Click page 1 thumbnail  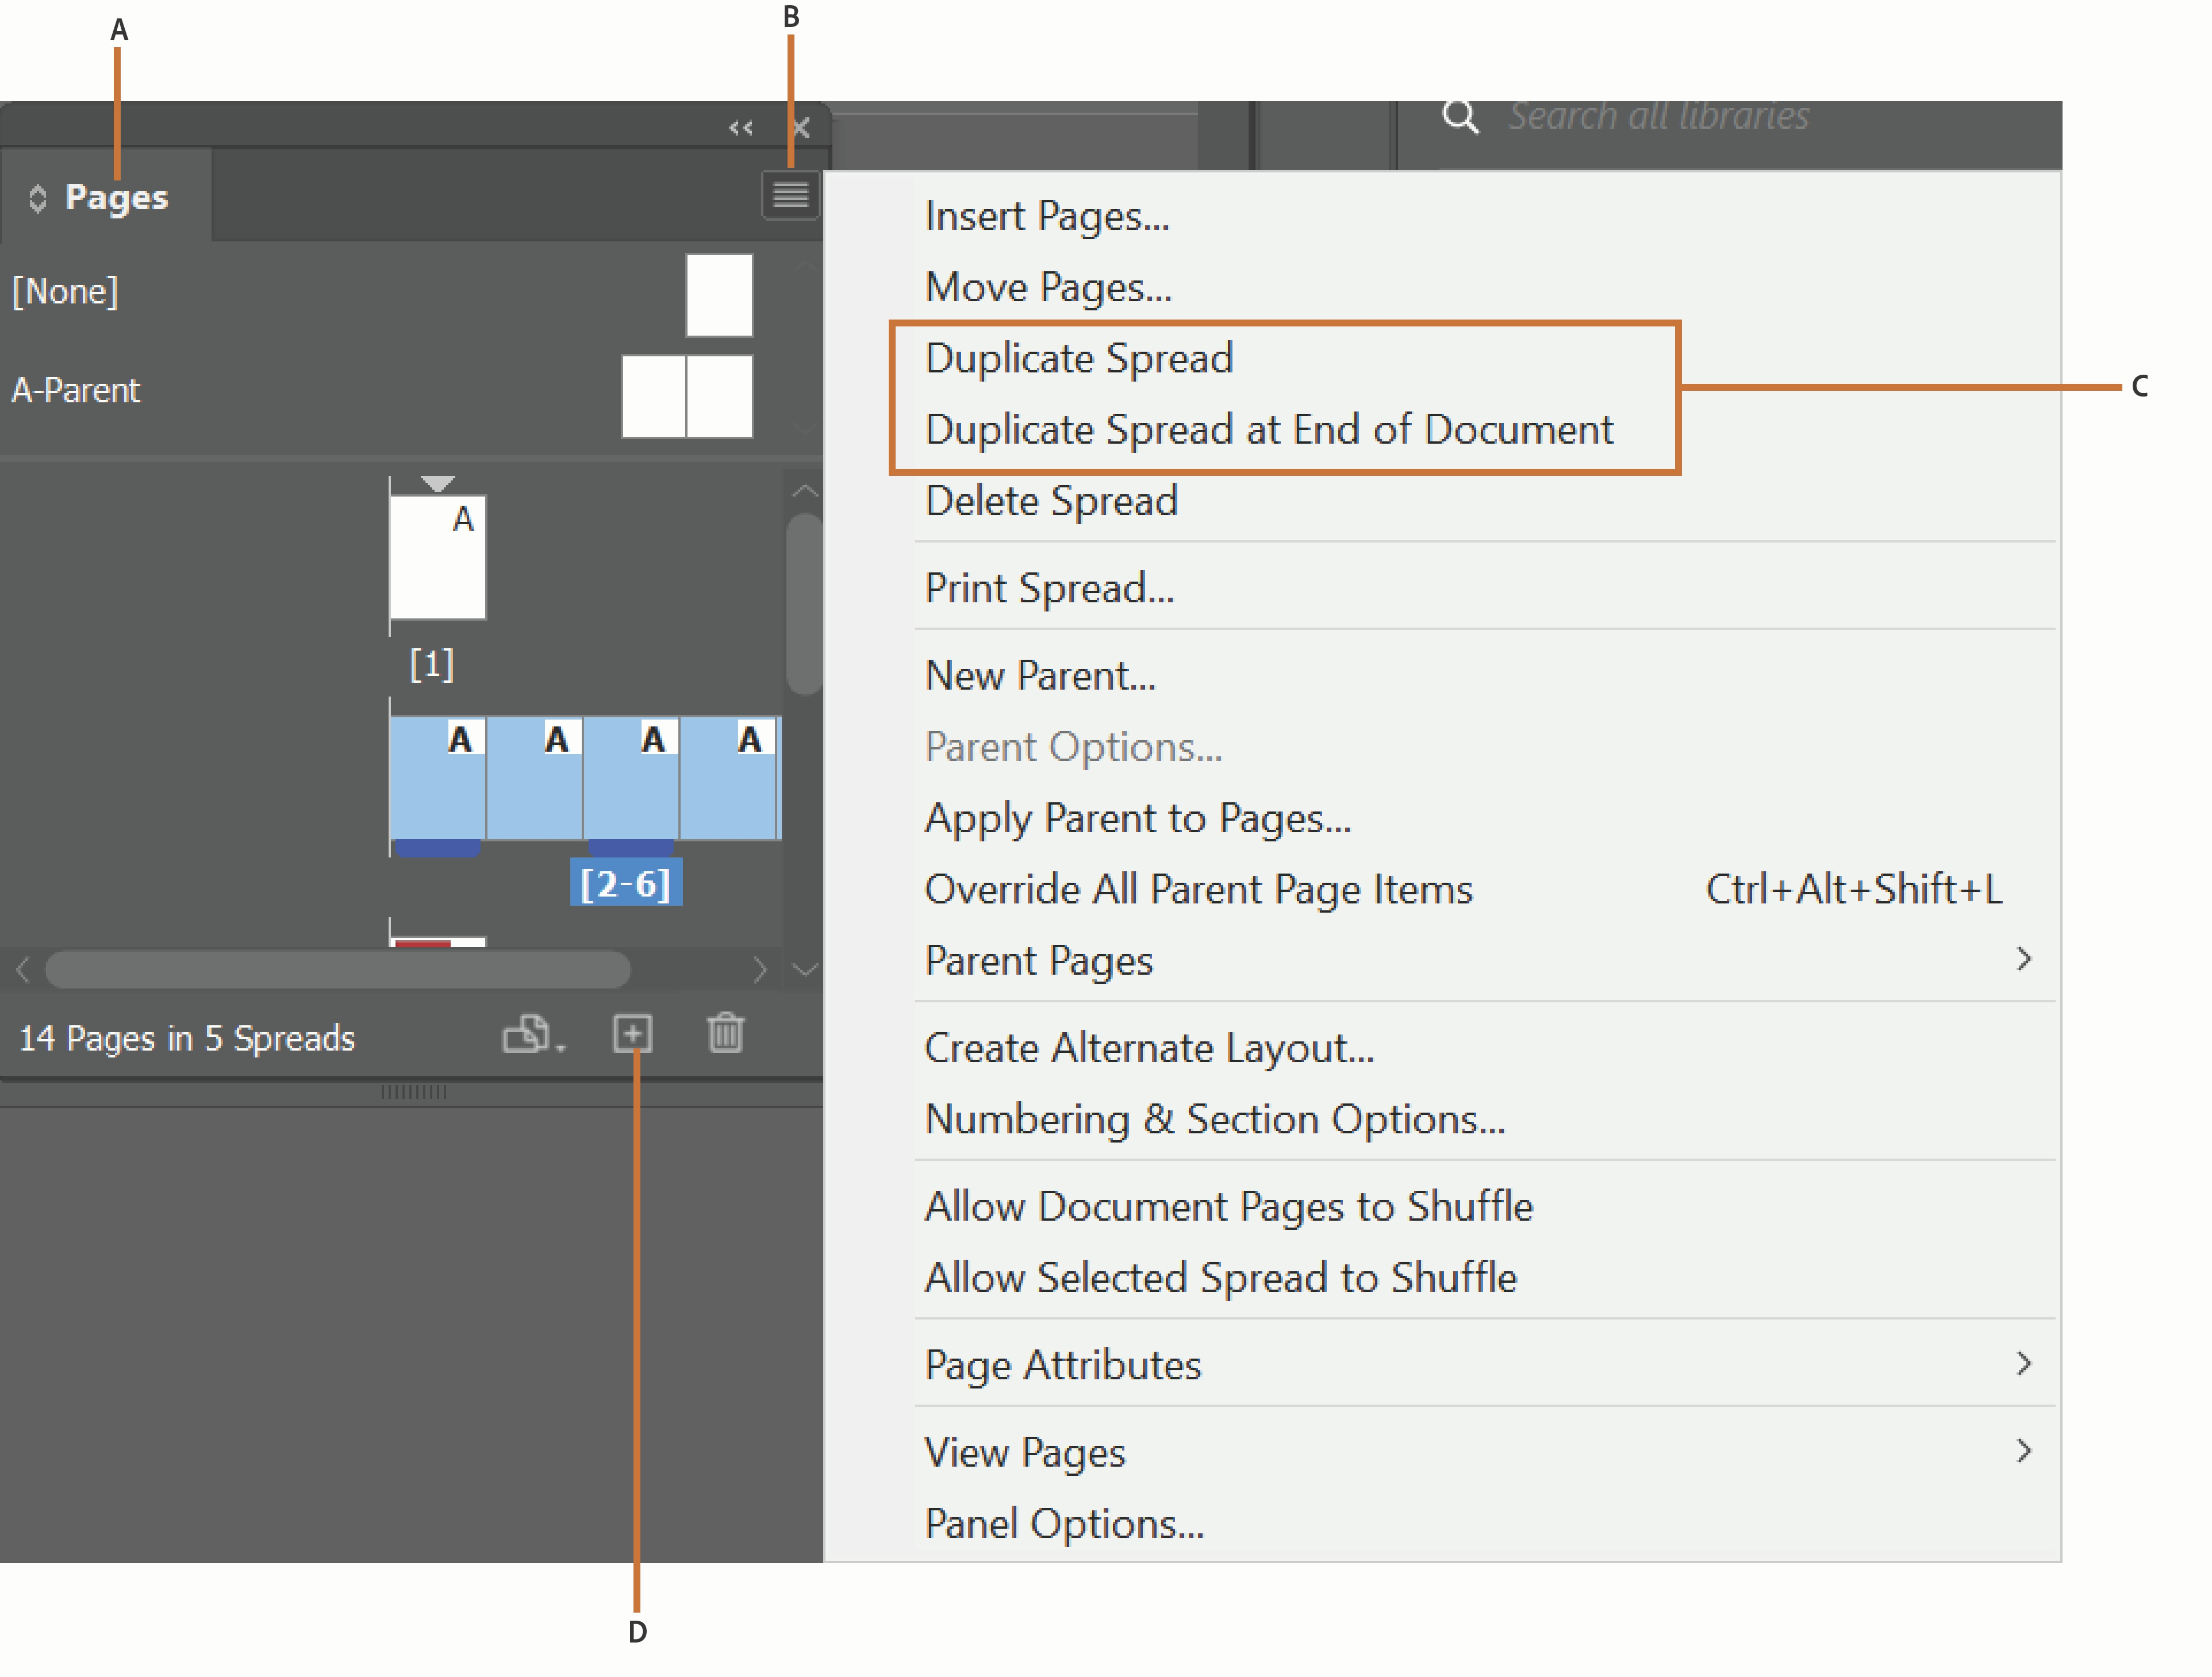tap(437, 558)
